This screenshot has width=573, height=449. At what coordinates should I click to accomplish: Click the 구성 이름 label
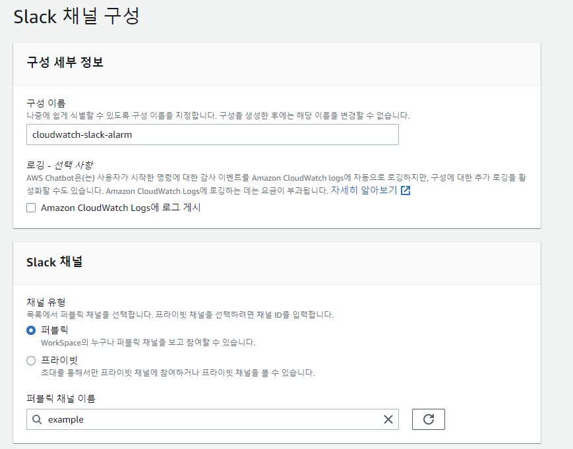[x=46, y=103]
